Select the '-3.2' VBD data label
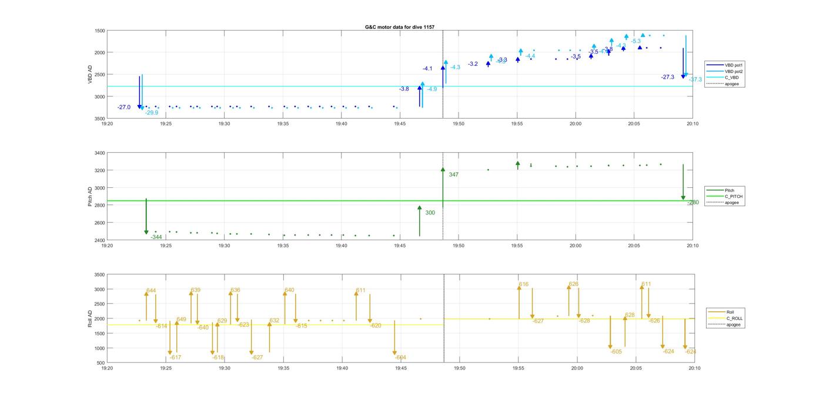 (x=473, y=63)
